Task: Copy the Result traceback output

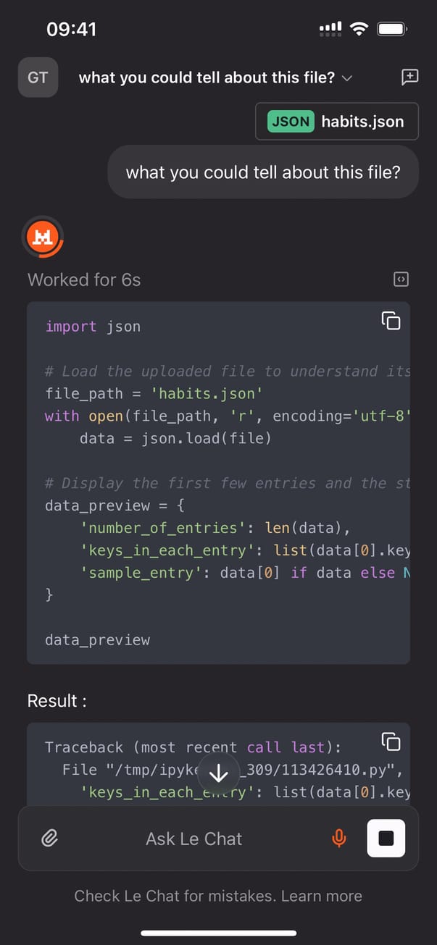Action: pos(391,742)
